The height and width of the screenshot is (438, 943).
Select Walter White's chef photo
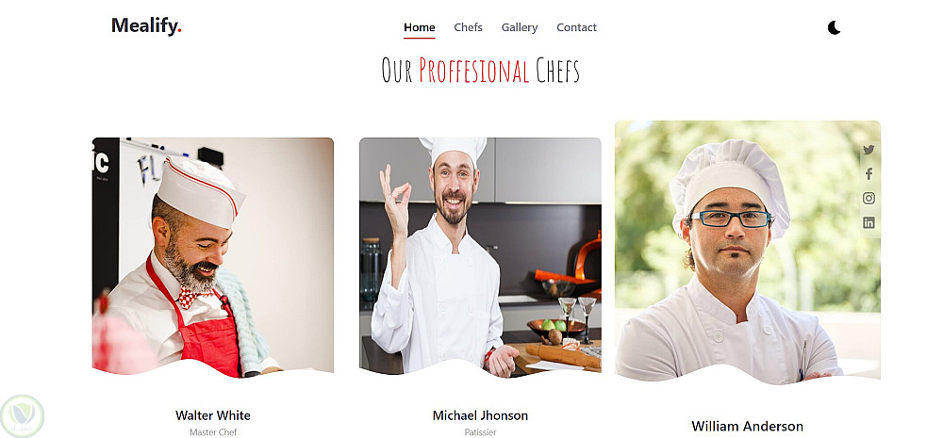213,257
